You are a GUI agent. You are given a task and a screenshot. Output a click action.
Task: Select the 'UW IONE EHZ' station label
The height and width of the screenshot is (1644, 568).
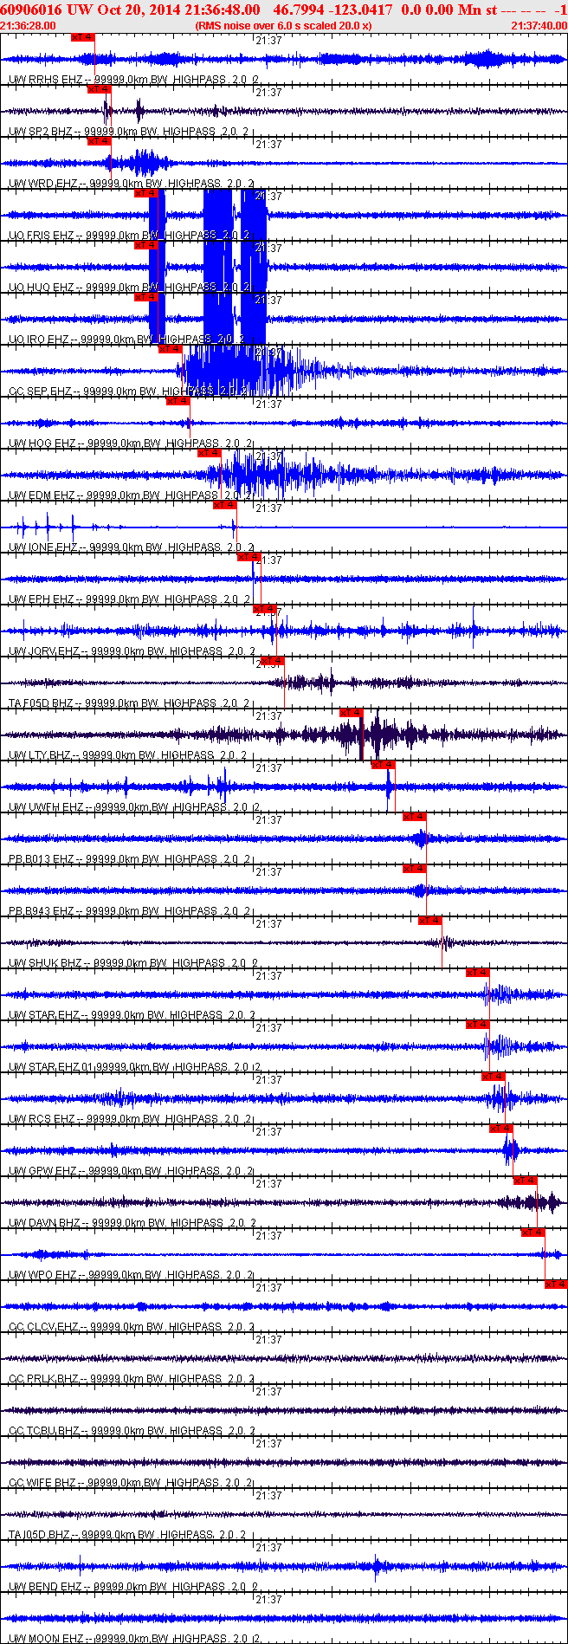pyautogui.click(x=43, y=547)
